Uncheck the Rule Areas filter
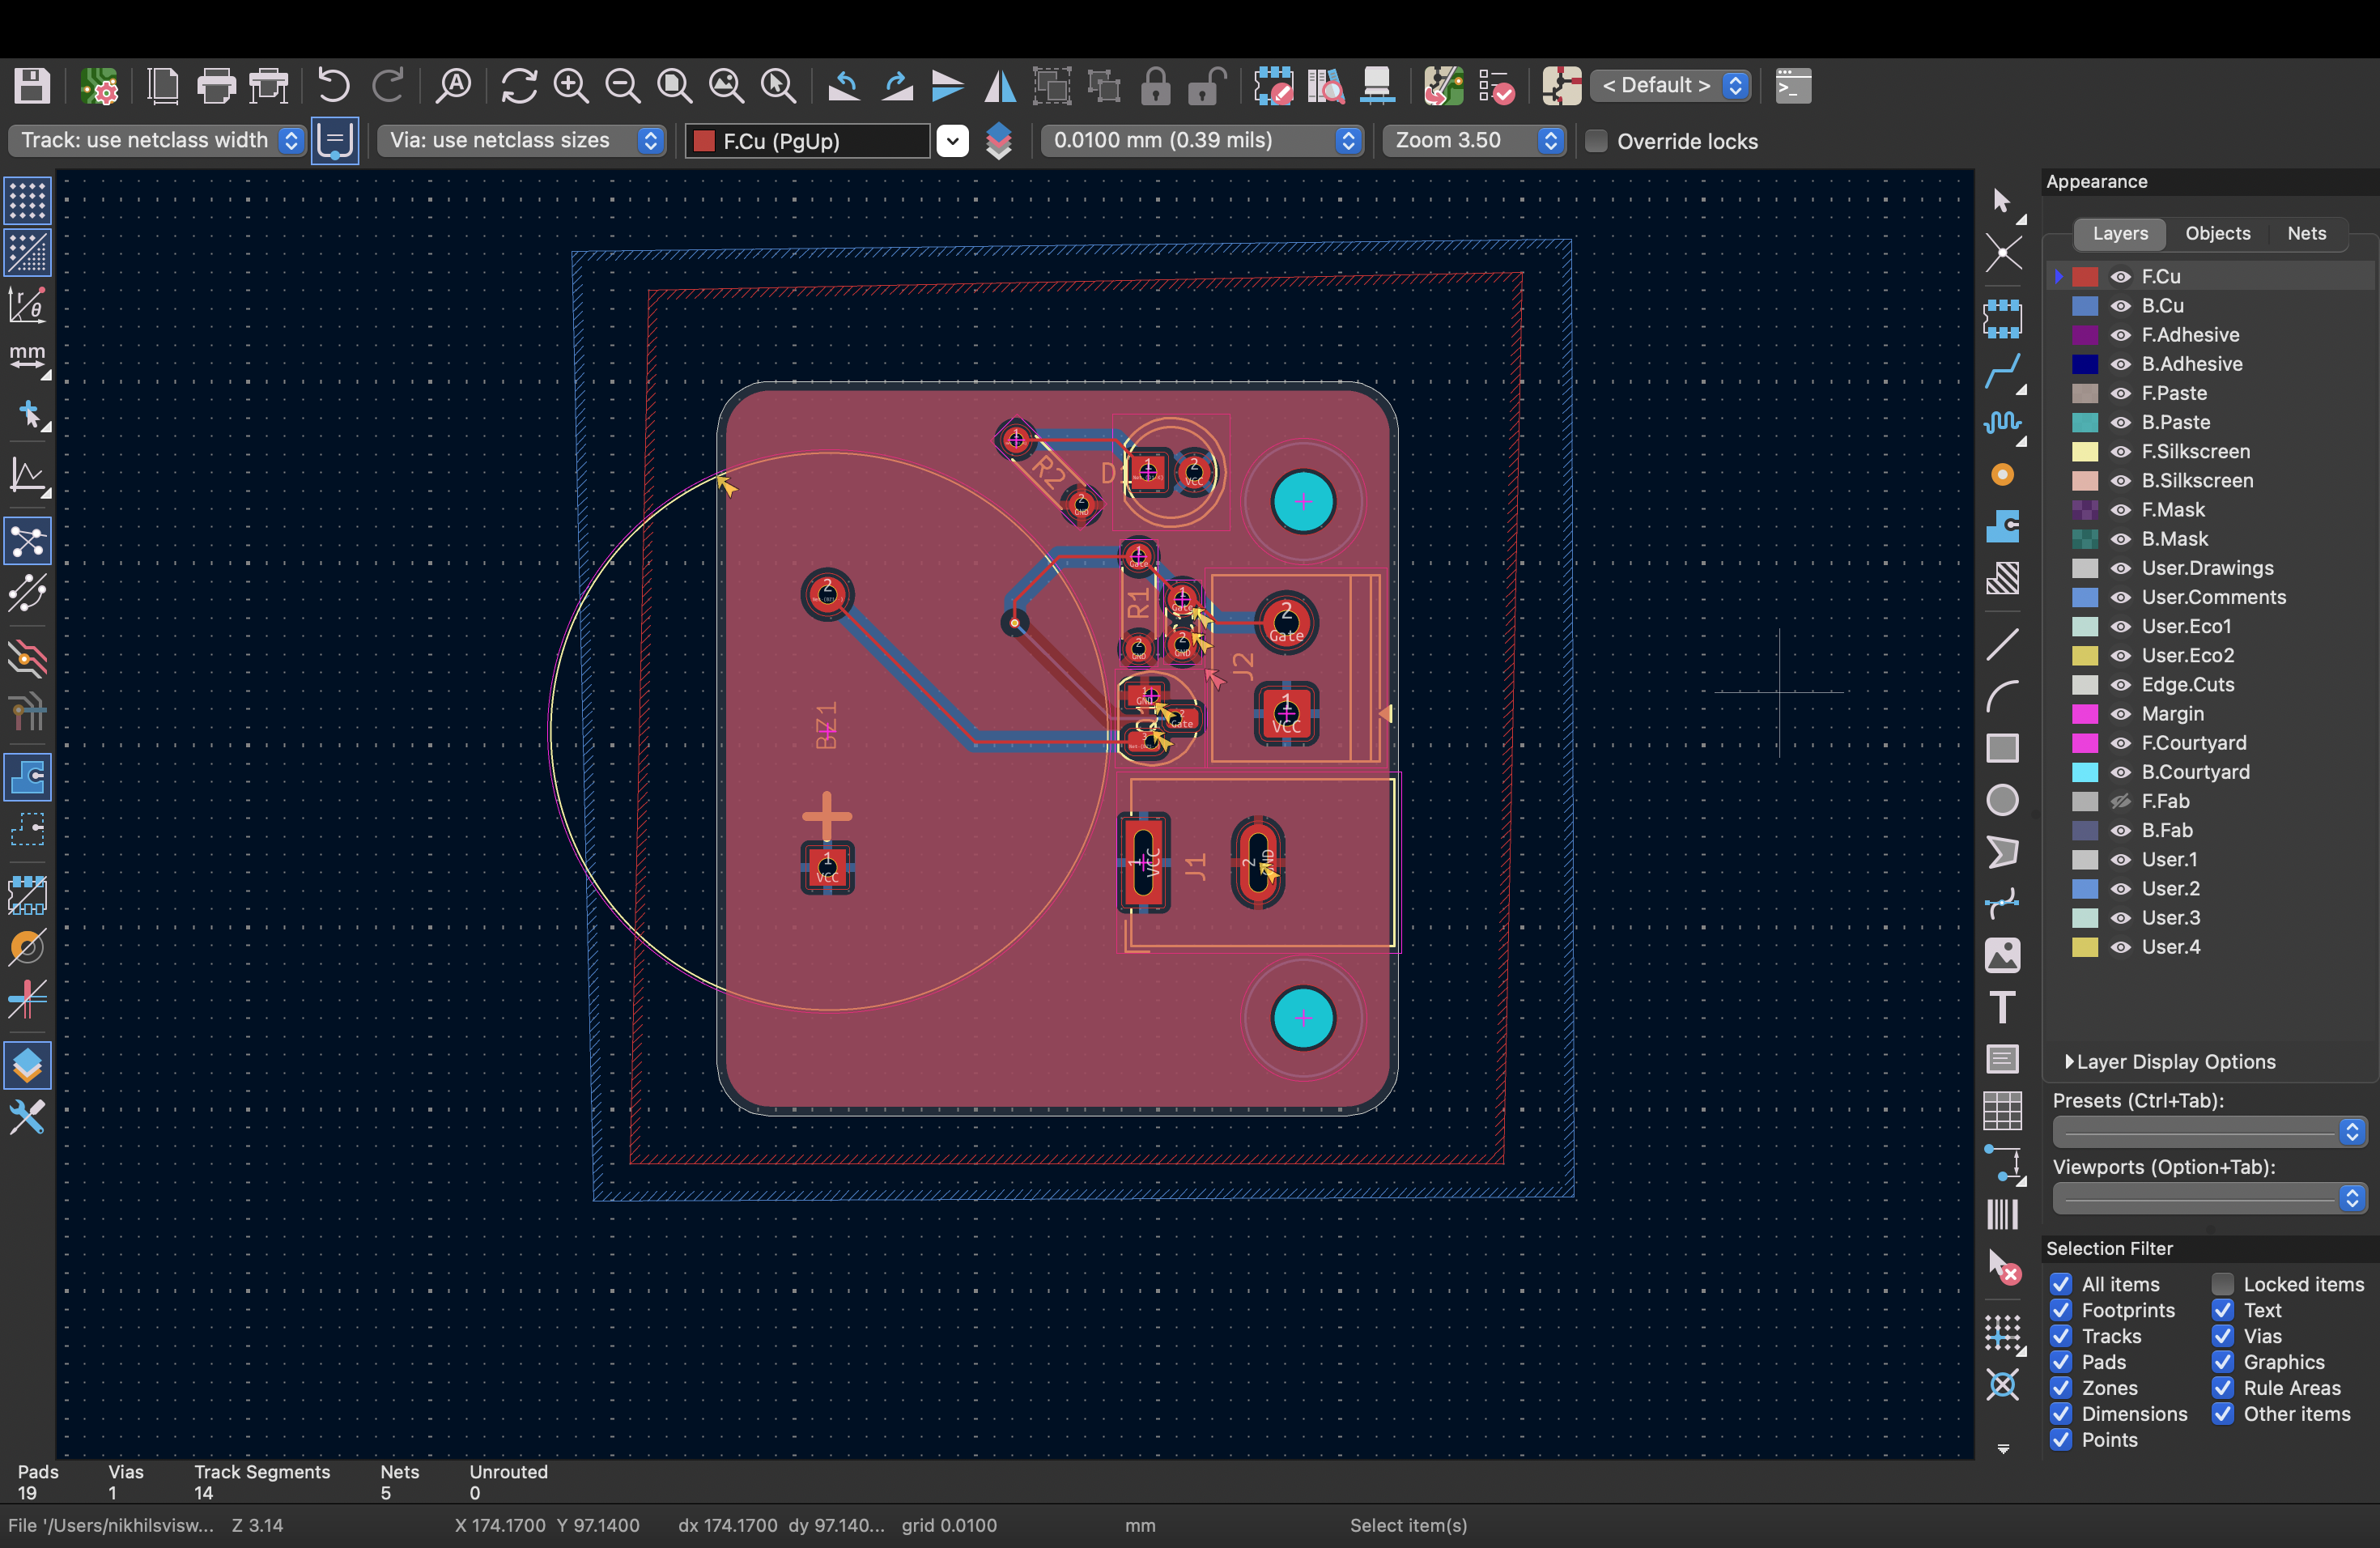Viewport: 2380px width, 1548px height. pos(2223,1388)
